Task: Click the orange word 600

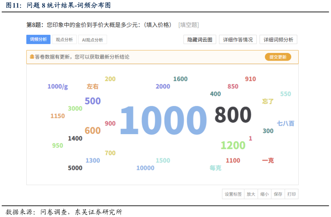Action: (x=93, y=130)
